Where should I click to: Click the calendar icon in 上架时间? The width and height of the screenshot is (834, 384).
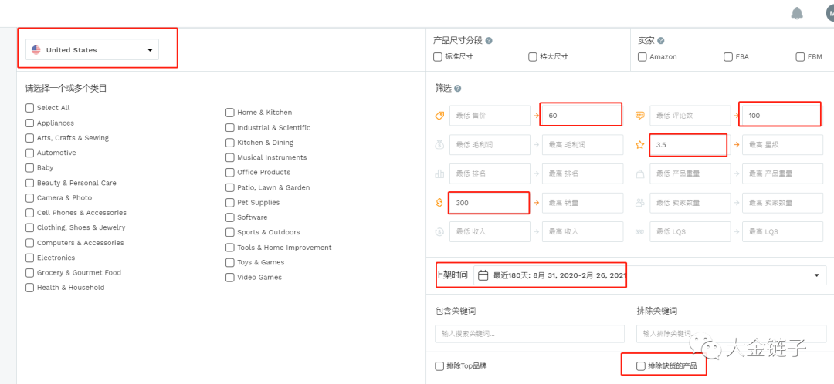click(x=483, y=275)
